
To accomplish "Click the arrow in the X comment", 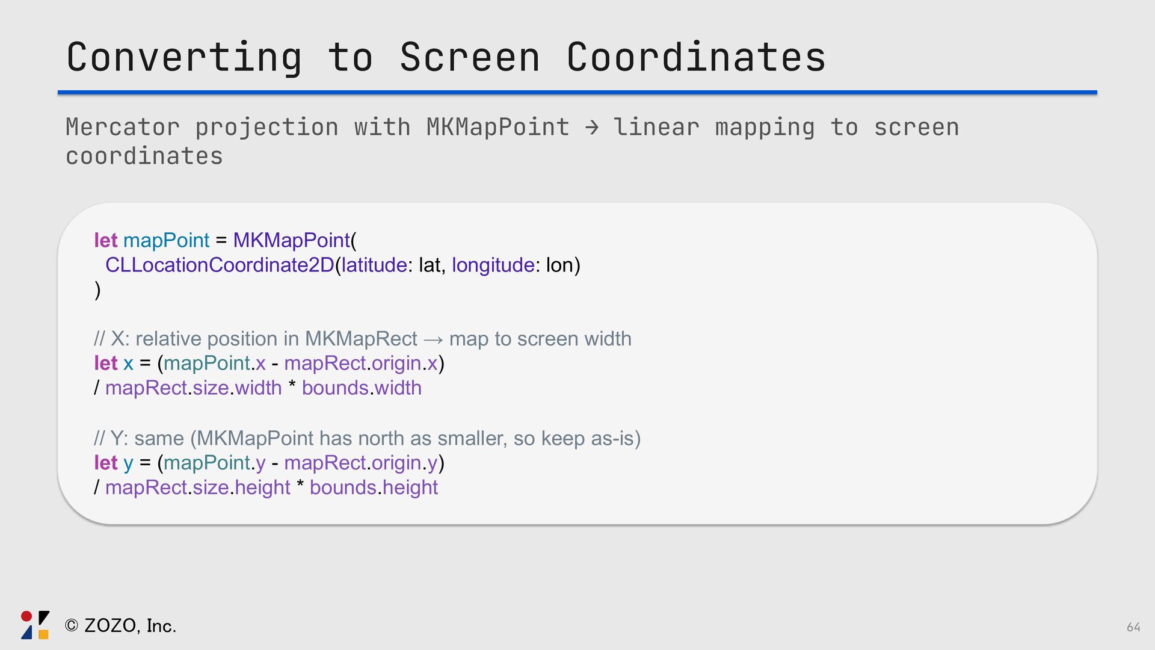I will (433, 339).
